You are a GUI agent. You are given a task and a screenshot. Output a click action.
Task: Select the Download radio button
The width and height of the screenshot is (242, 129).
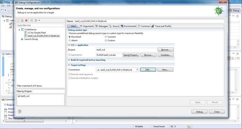pyautogui.click(x=70, y=37)
